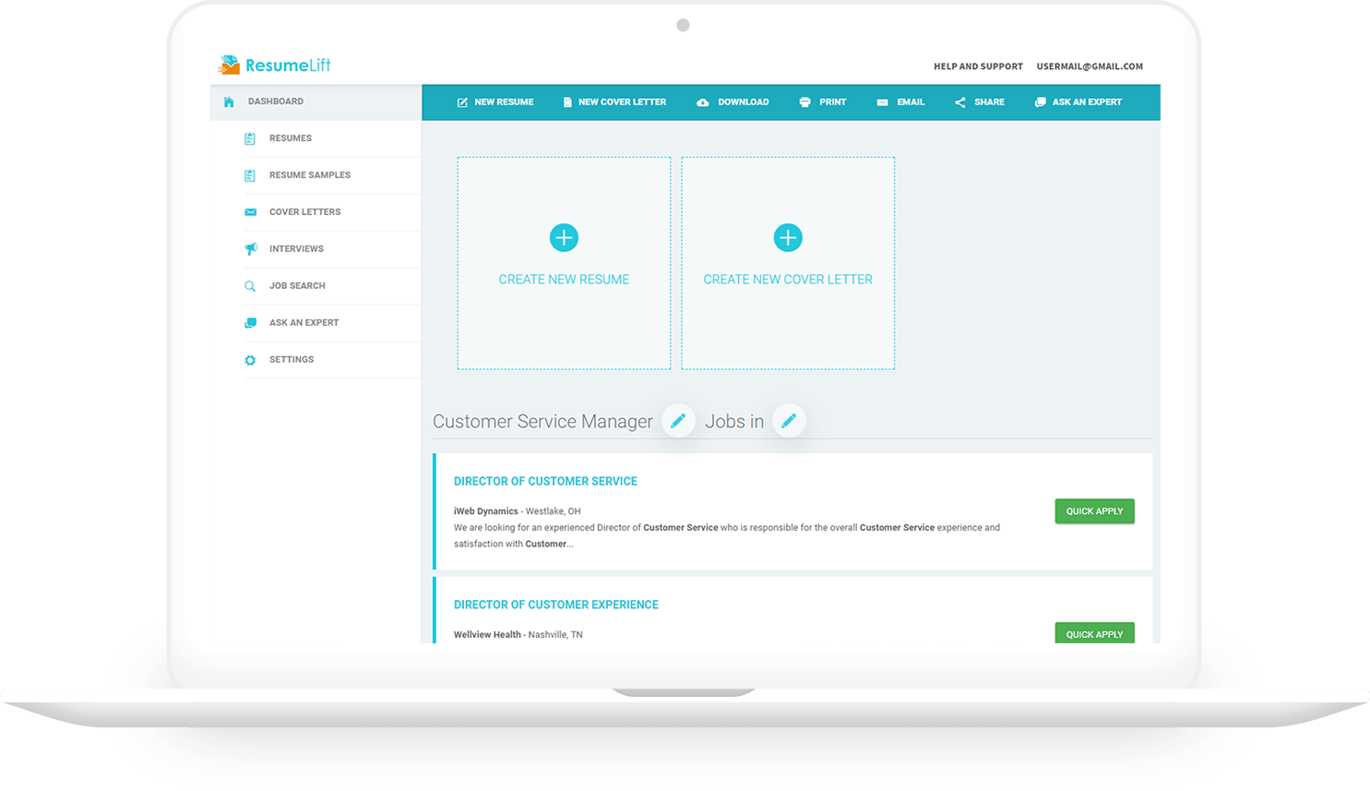1370x791 pixels.
Task: Click Download label in the toolbar
Action: coord(744,102)
